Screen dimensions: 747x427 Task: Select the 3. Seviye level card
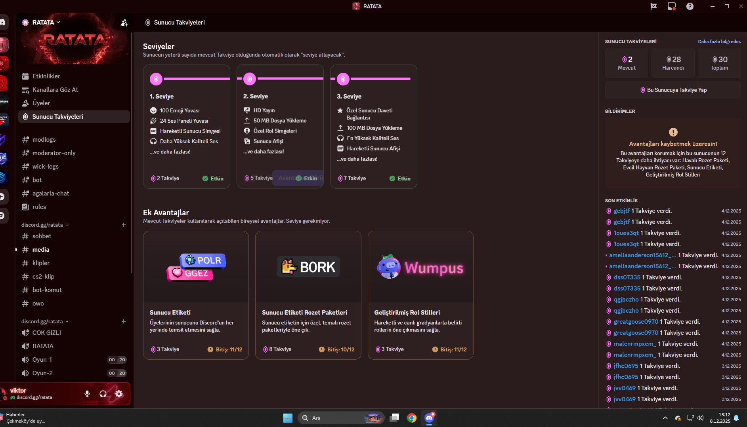(x=374, y=127)
